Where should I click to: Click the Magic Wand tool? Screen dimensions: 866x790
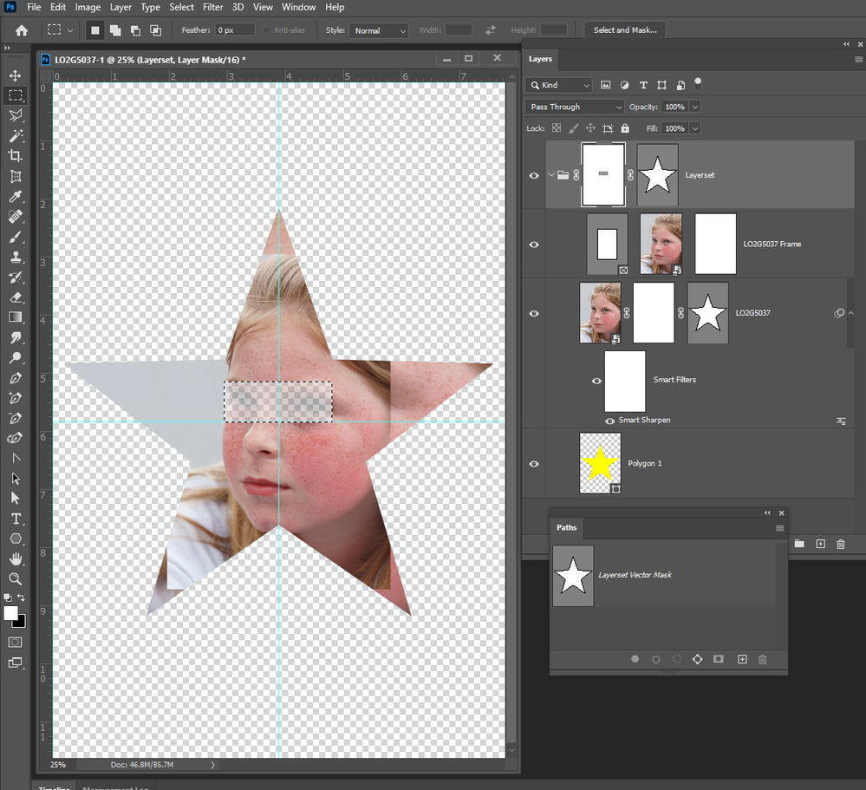pyautogui.click(x=16, y=136)
